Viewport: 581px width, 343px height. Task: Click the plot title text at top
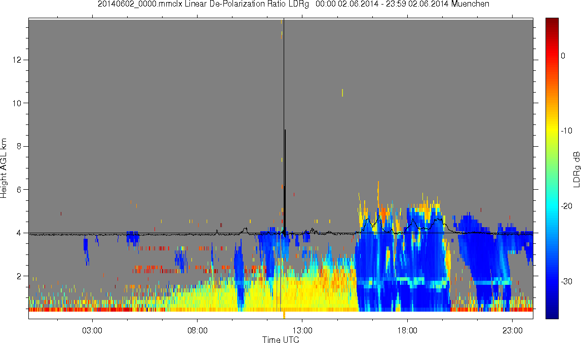293,4
